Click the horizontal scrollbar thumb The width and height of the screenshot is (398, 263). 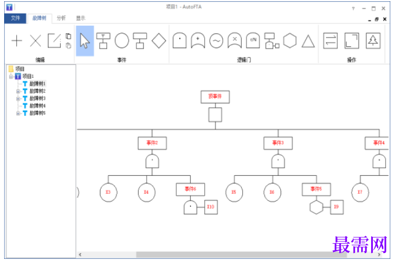pos(235,254)
